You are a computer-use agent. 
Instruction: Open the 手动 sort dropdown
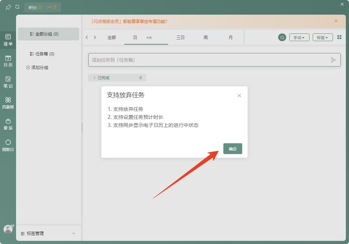pyautogui.click(x=299, y=37)
